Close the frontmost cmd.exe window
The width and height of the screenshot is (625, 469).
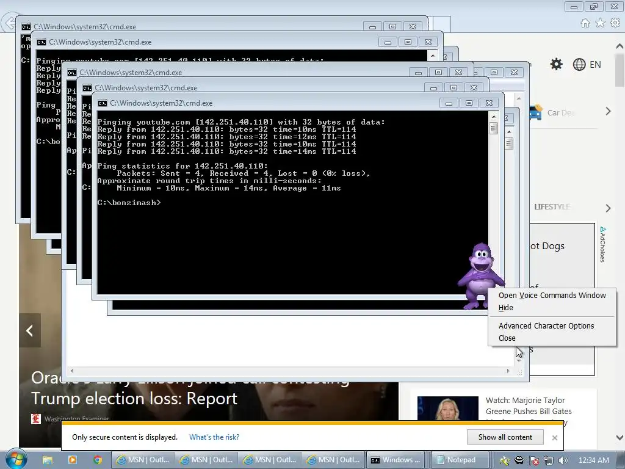point(489,103)
